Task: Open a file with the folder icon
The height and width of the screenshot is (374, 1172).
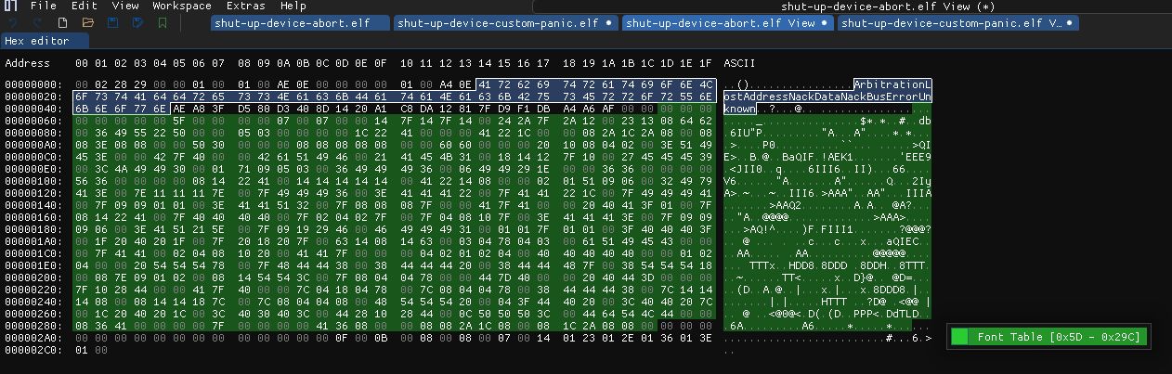Action: pos(87,22)
